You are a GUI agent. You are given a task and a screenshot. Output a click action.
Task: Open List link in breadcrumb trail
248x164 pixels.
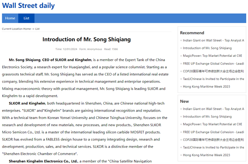coord(37,29)
